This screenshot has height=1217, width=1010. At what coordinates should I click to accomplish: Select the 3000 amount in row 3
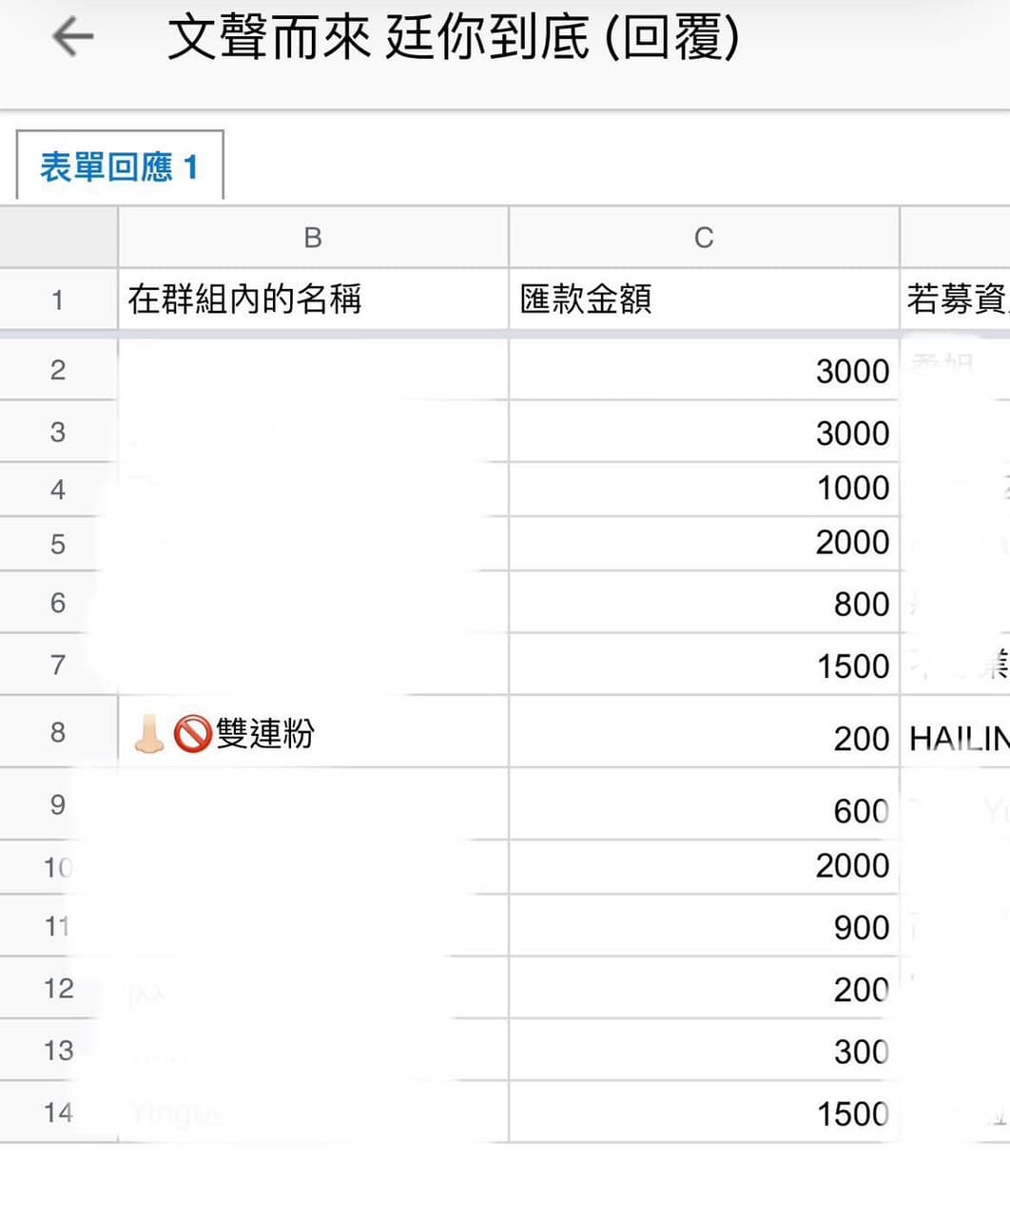704,432
